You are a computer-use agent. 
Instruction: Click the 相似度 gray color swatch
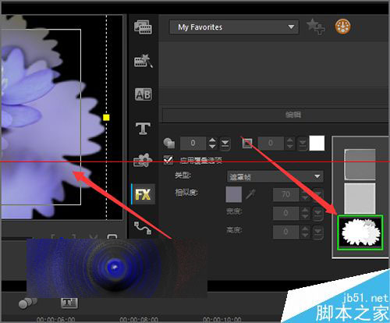[x=234, y=194]
